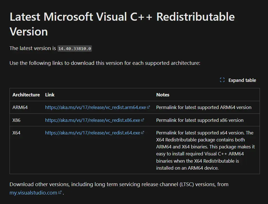Click the Expand table label
This screenshot has height=204, width=268.
tap(242, 80)
